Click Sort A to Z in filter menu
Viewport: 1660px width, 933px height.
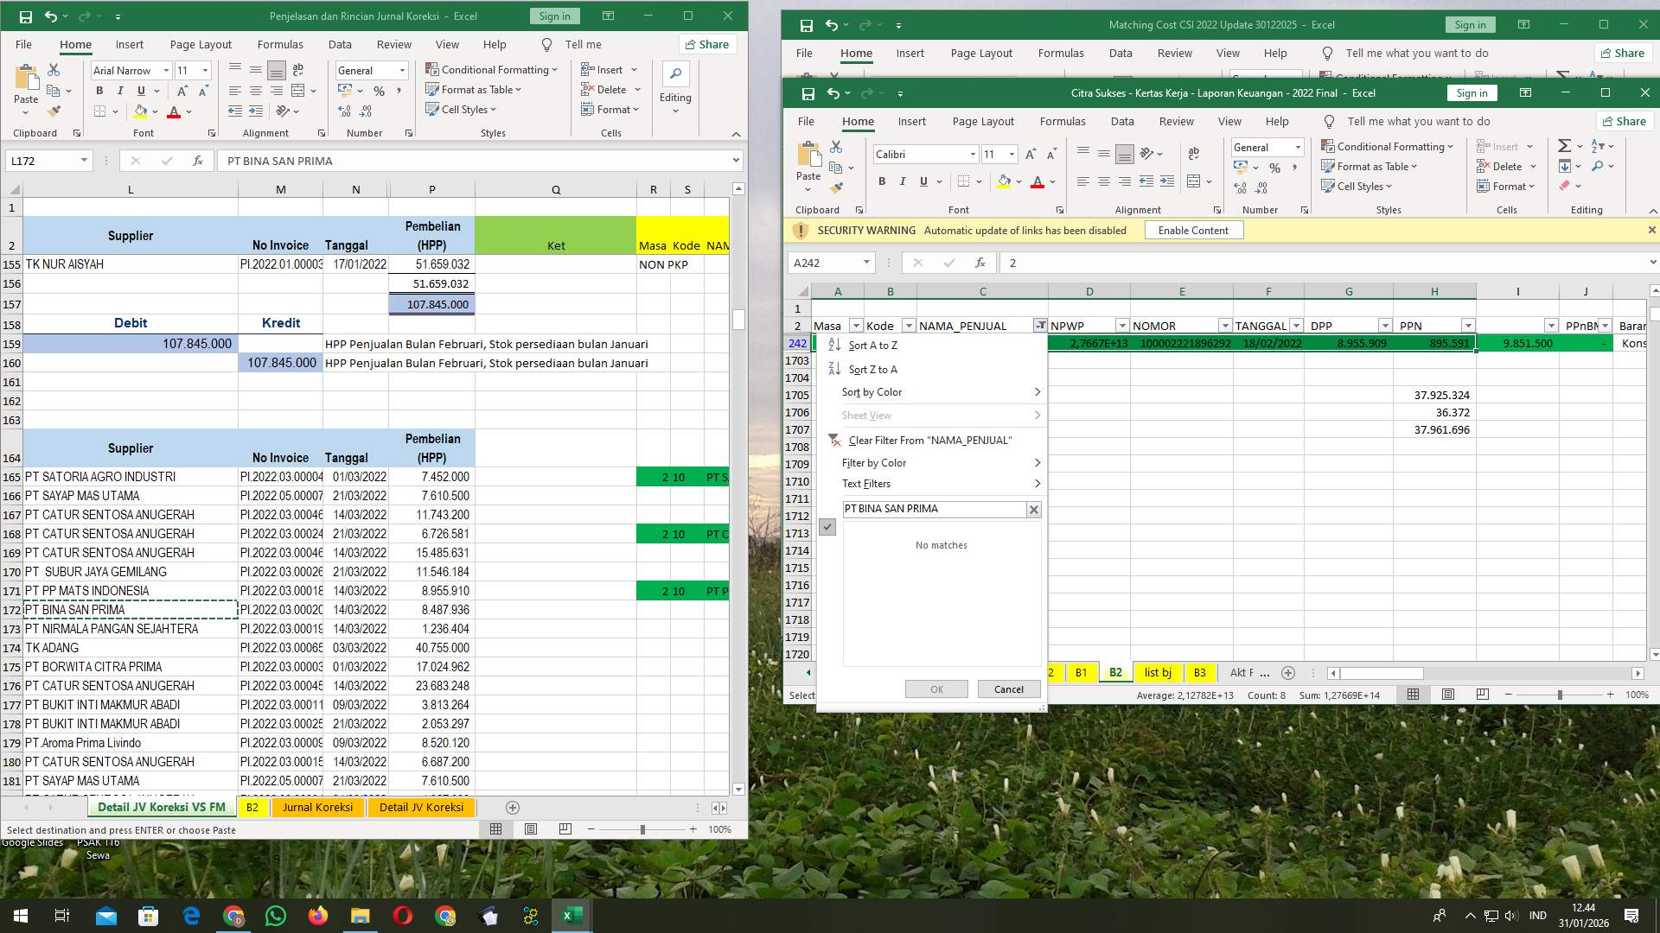(x=872, y=345)
